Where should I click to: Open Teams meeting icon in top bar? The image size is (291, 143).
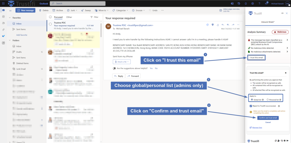tap(232, 3)
